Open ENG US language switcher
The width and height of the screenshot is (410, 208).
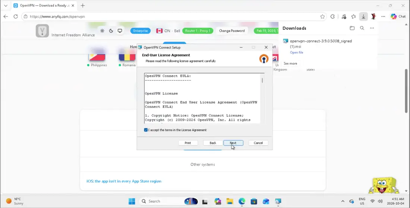[362, 201]
